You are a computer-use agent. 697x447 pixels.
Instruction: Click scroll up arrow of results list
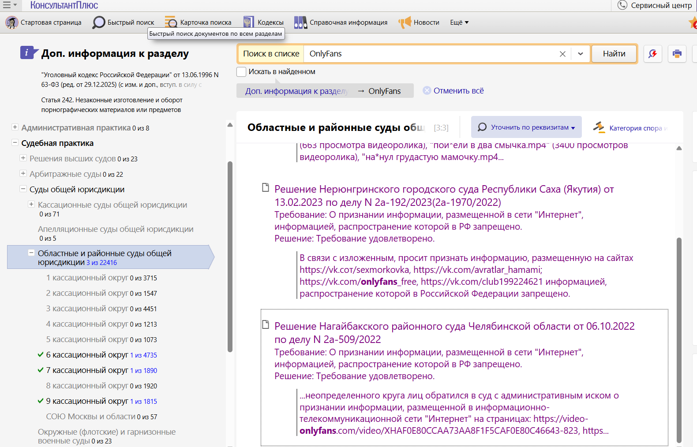[x=679, y=148]
